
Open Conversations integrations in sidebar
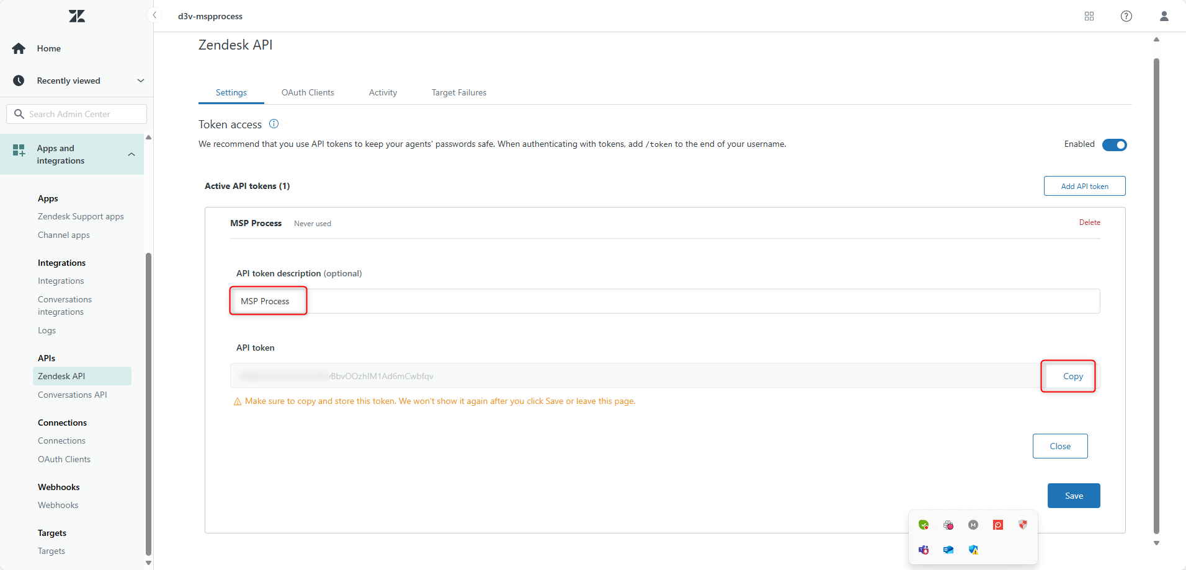click(x=65, y=305)
